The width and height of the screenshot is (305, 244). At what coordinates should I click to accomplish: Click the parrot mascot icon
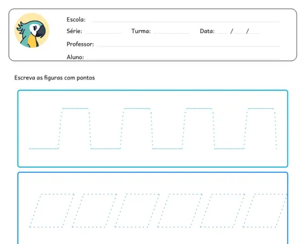[x=32, y=30]
